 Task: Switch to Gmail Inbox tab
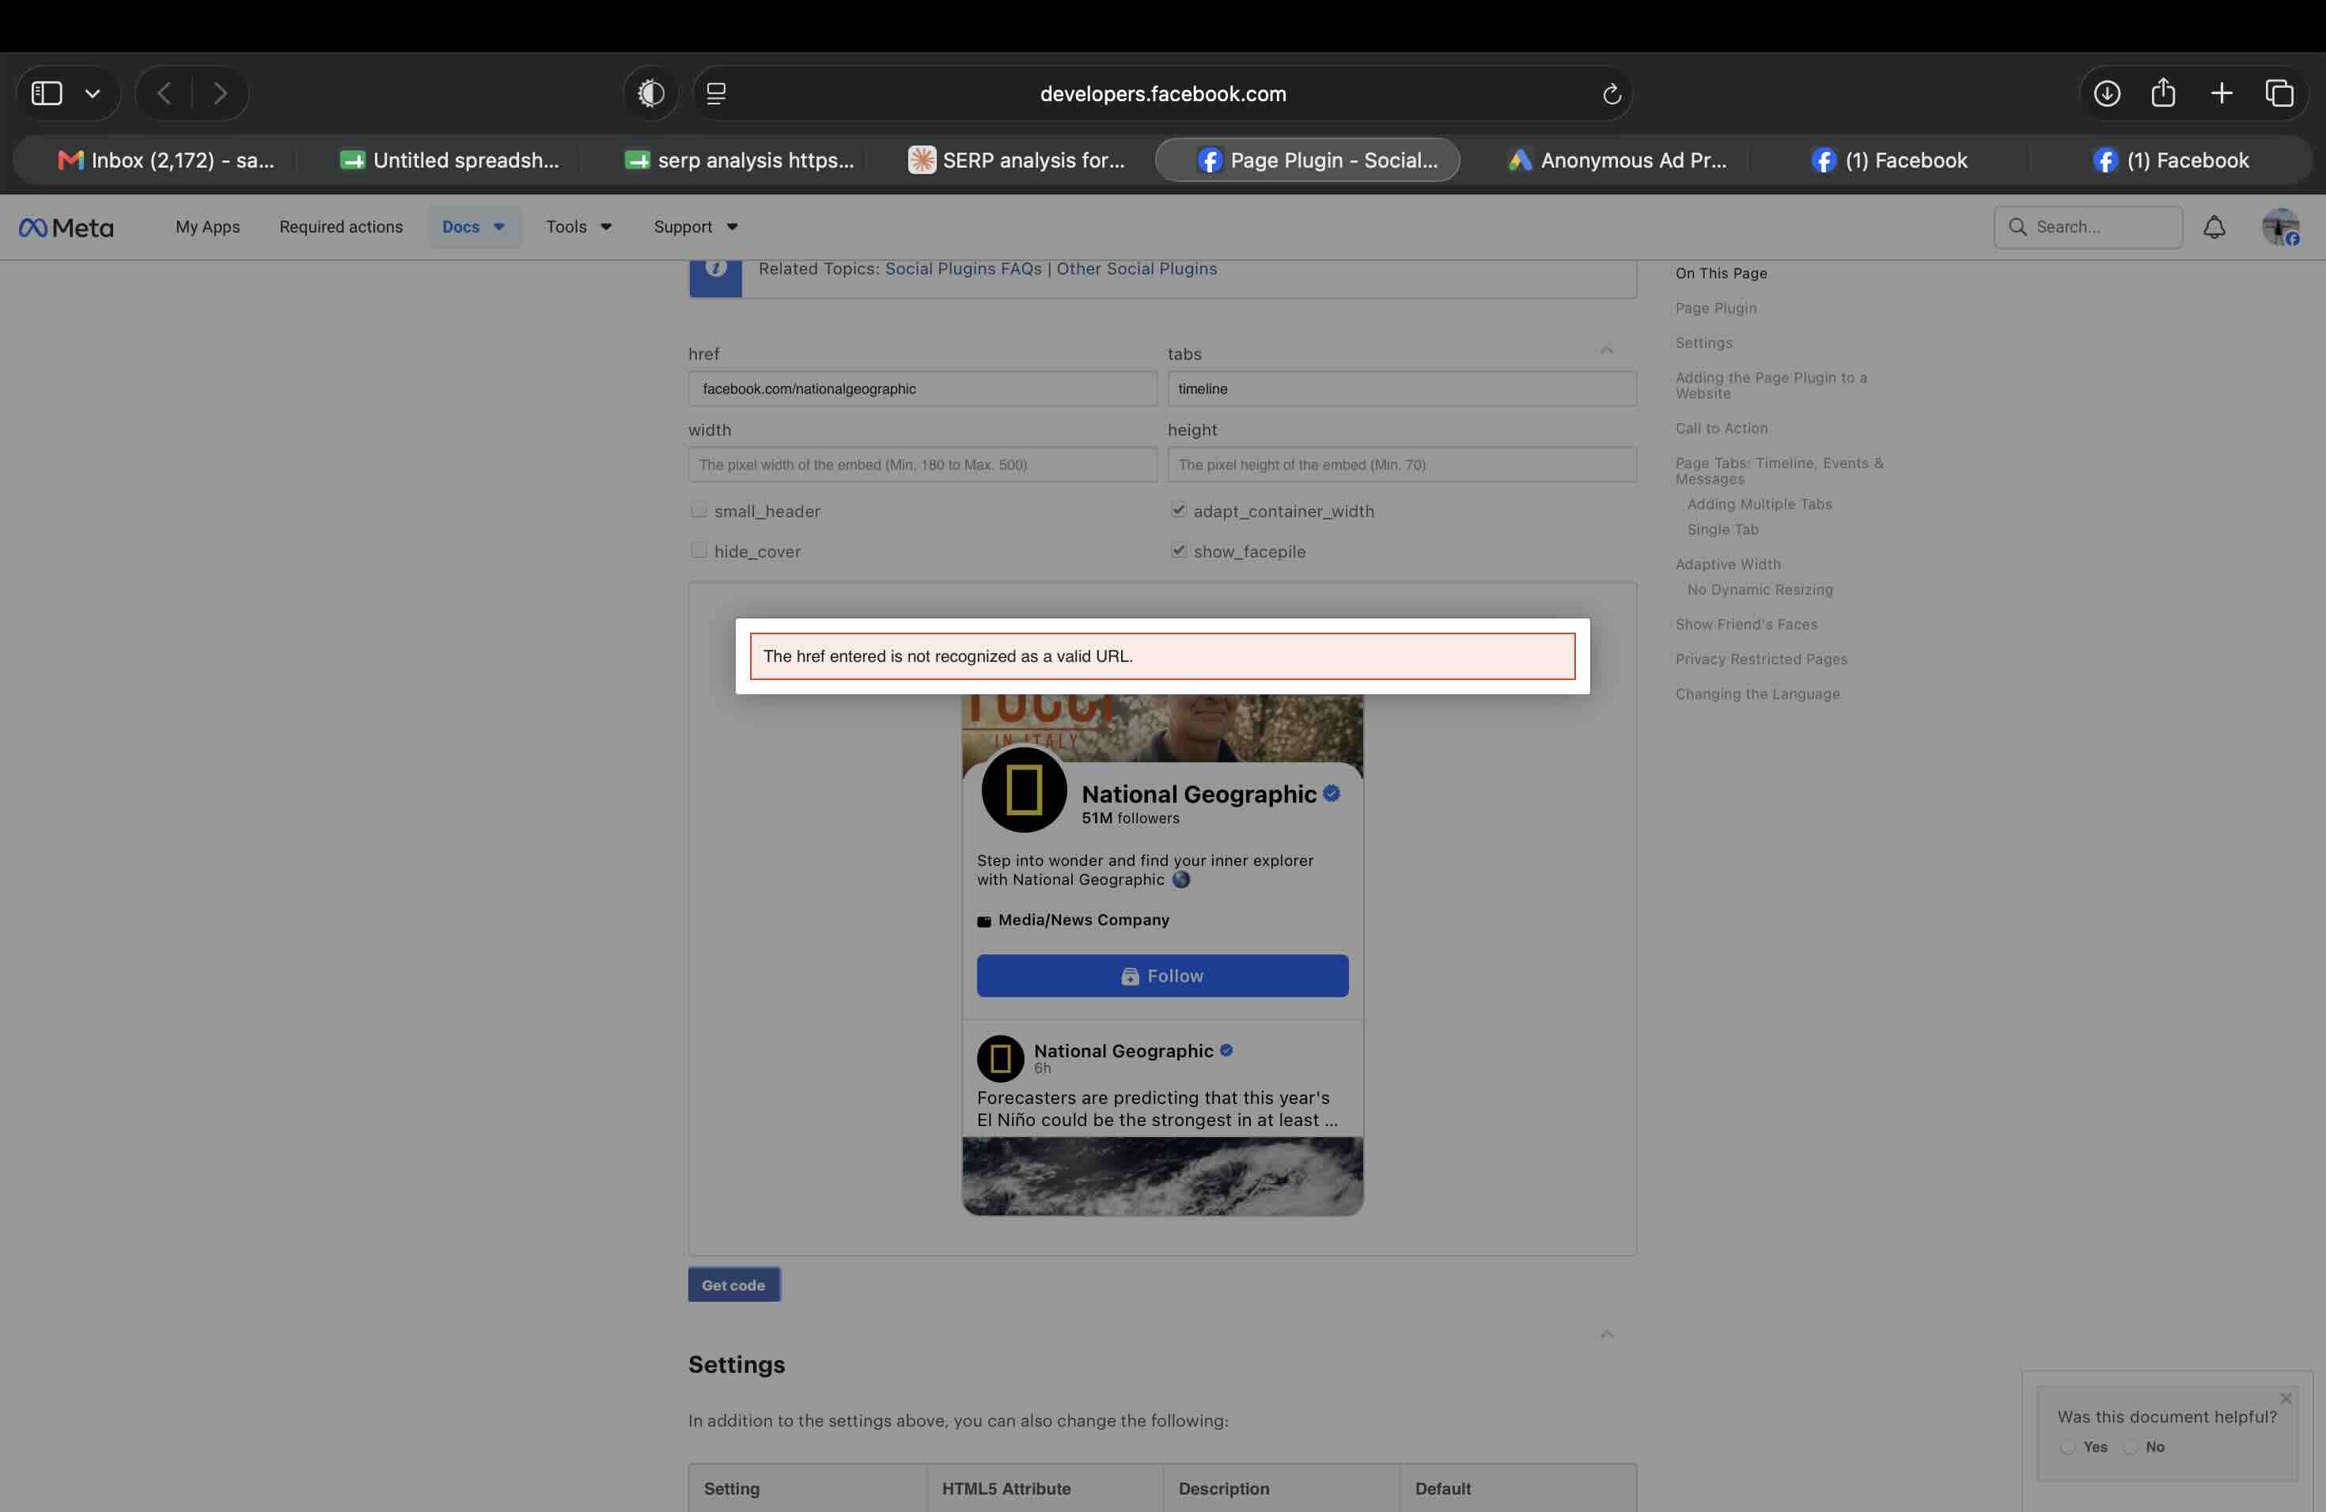[166, 161]
